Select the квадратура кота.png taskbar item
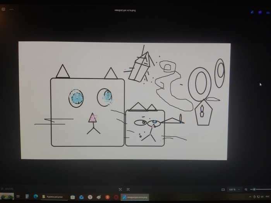 pyautogui.click(x=135, y=197)
